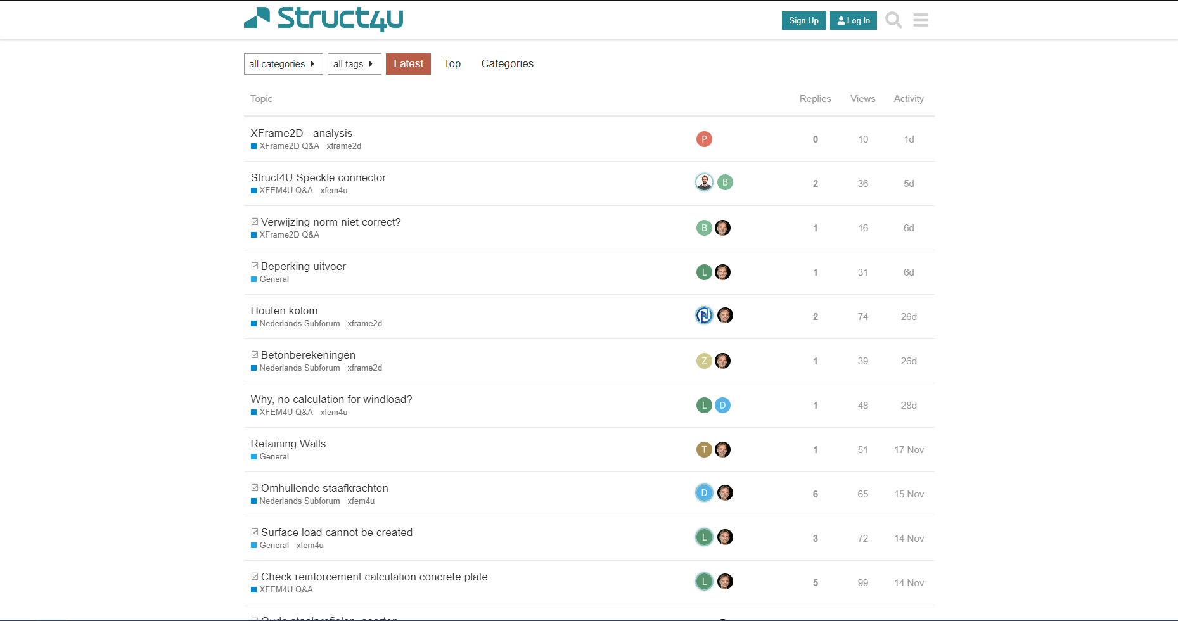Click avatar Z on Betonberekeningen row
The width and height of the screenshot is (1178, 621).
click(704, 361)
